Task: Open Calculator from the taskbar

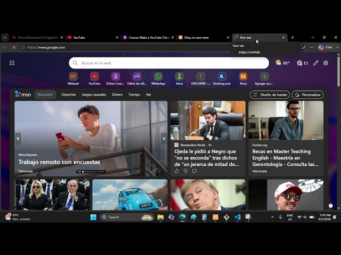Action: [x=205, y=217]
